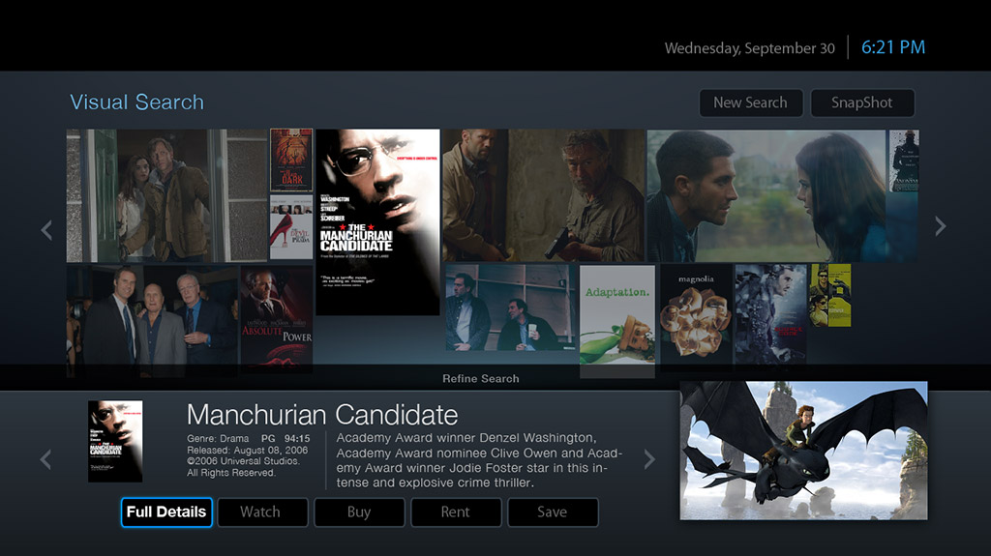Select The Manchurian Candidate large poster
This screenshot has height=556, width=991.
pos(378,221)
